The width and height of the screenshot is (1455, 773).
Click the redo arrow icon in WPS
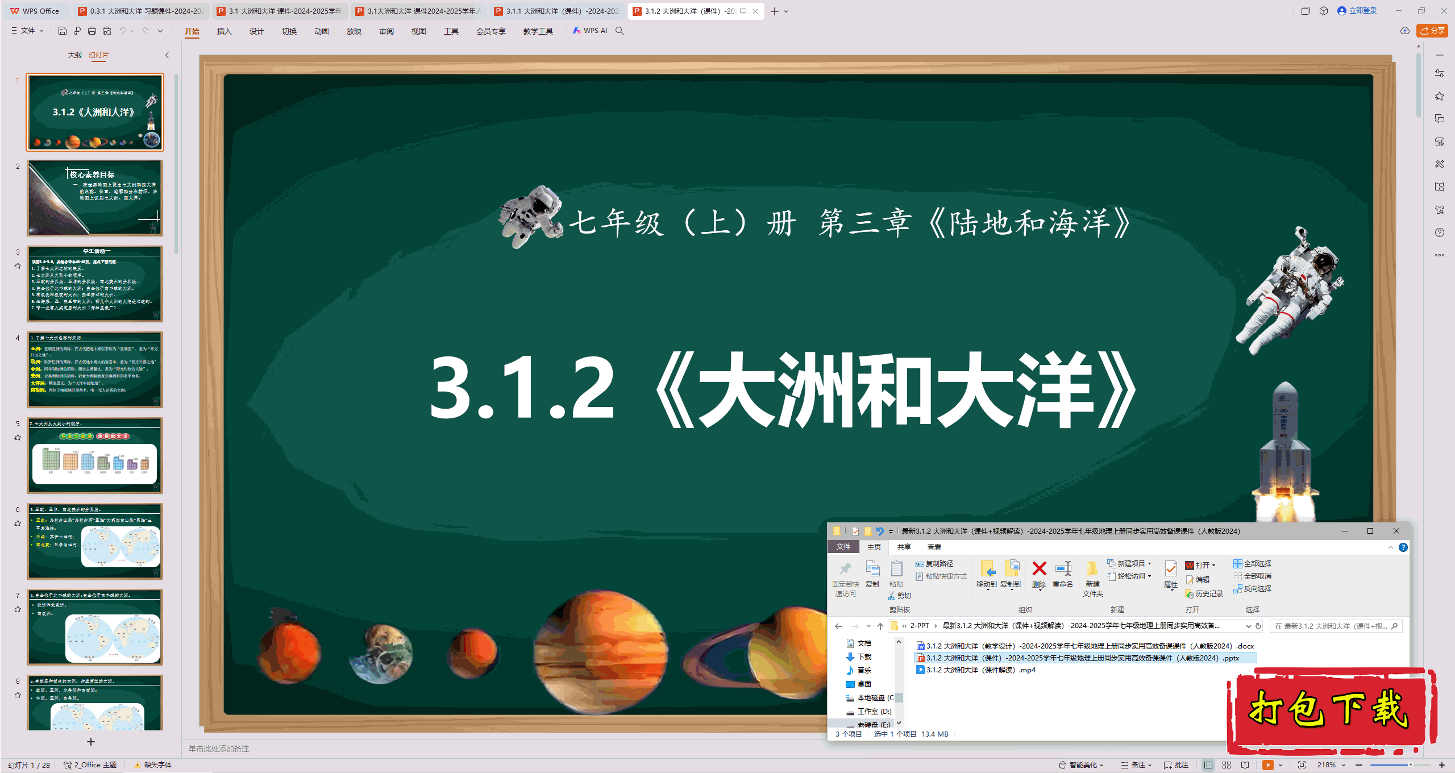click(145, 31)
